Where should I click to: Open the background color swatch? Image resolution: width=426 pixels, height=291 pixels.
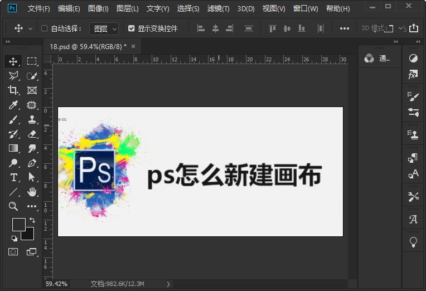tap(30, 235)
